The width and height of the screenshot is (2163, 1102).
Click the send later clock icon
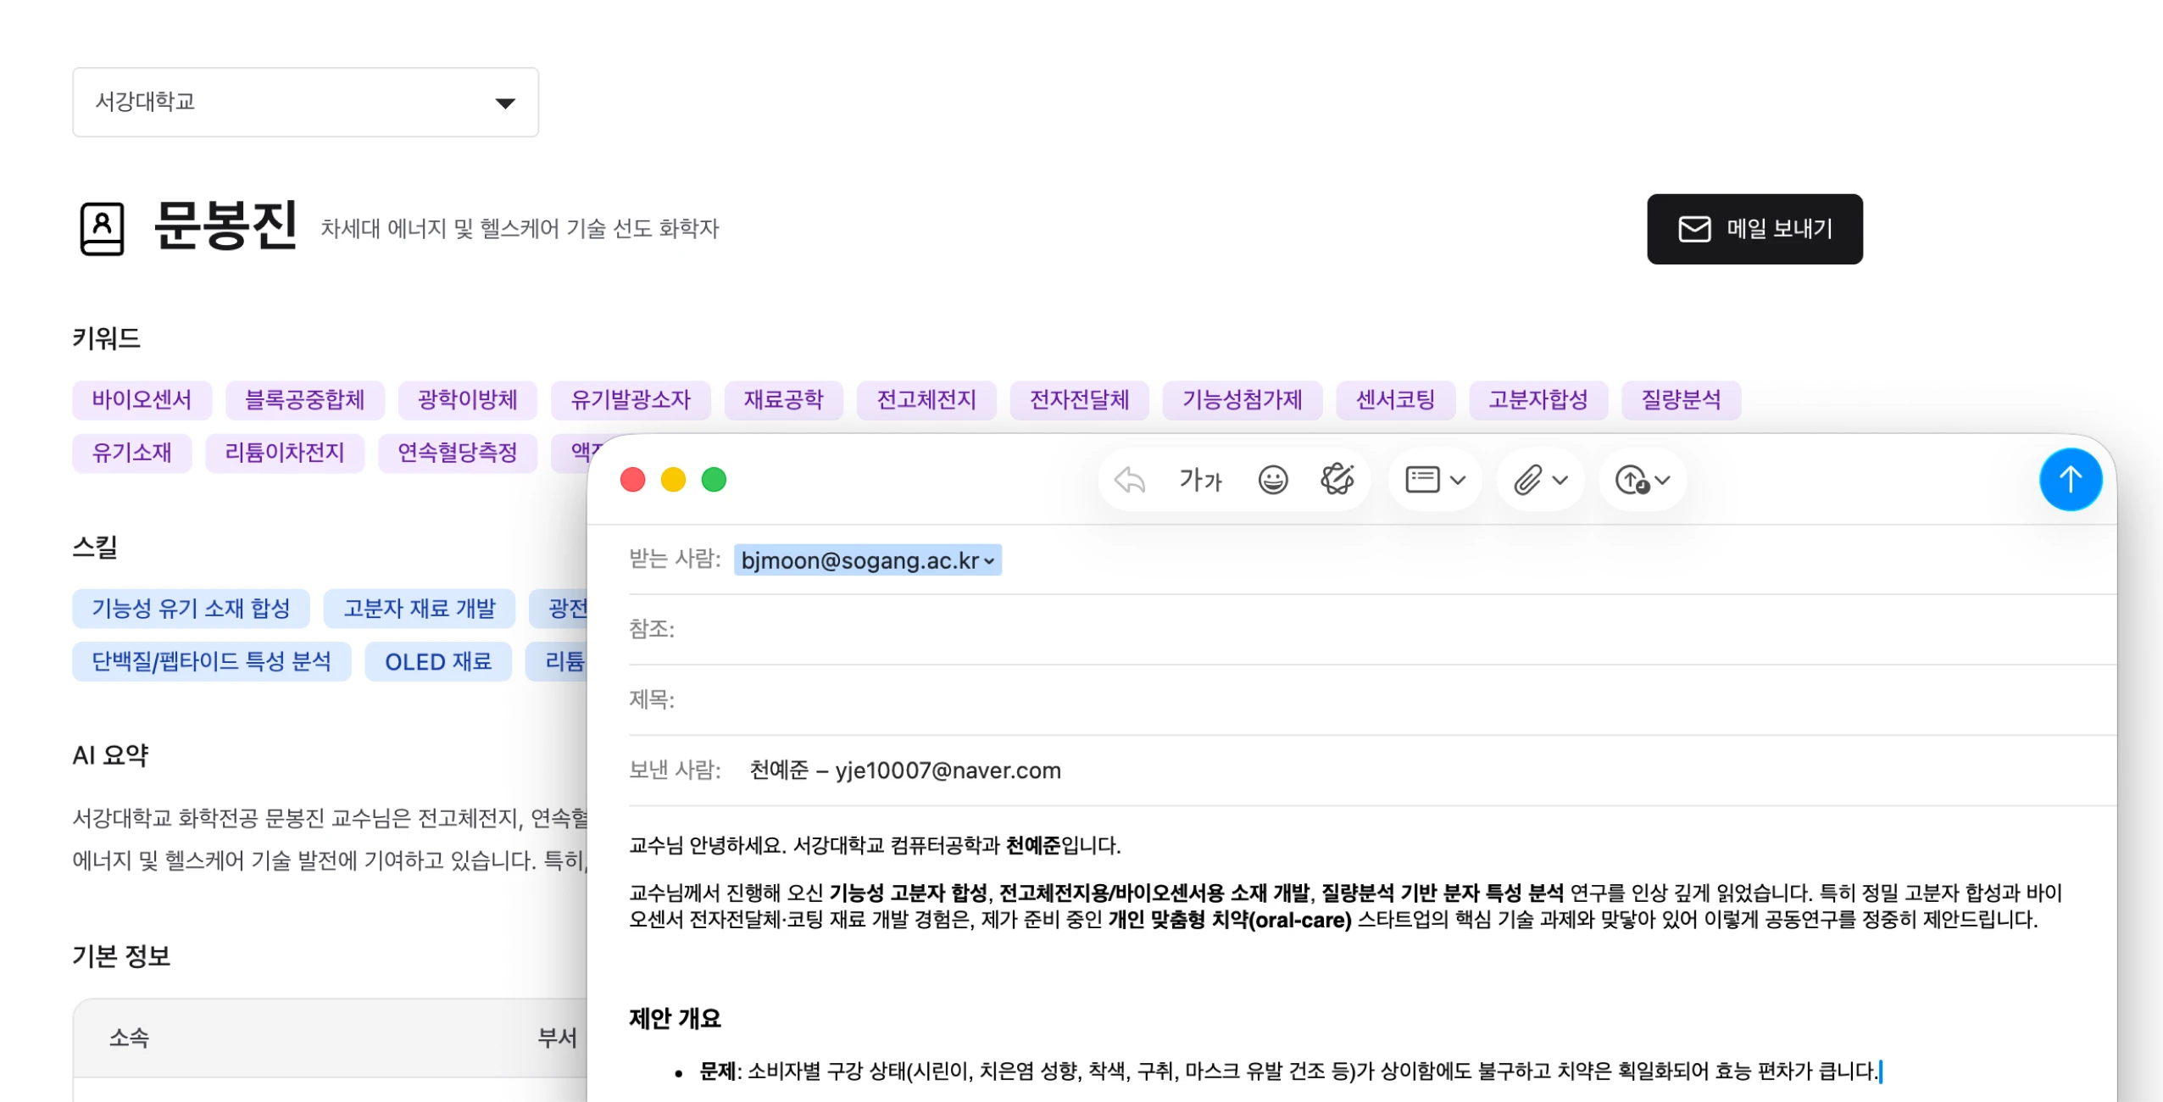1632,480
